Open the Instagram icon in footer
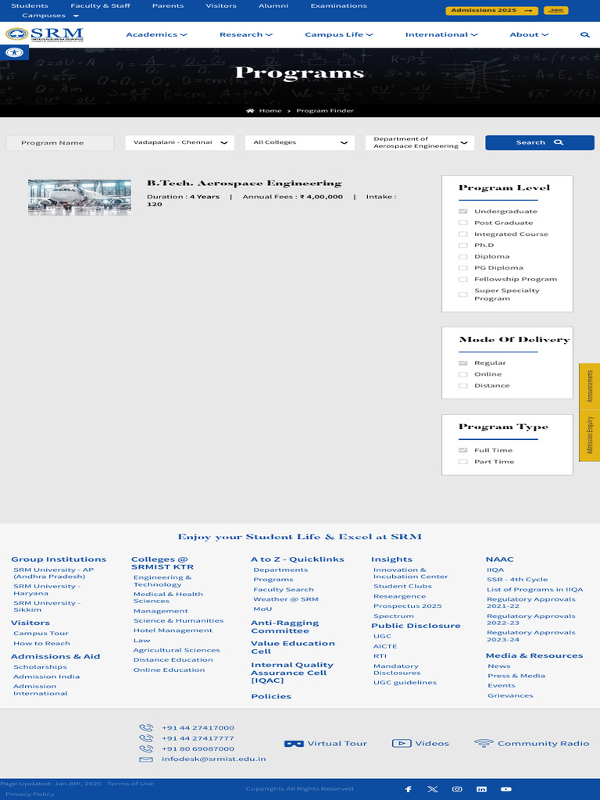The height and width of the screenshot is (800, 600). pyautogui.click(x=457, y=789)
